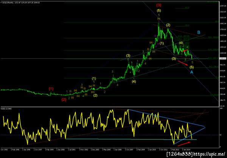Click the 1 Jun 2014 date label
The width and height of the screenshot is (227, 158).
[186, 149]
